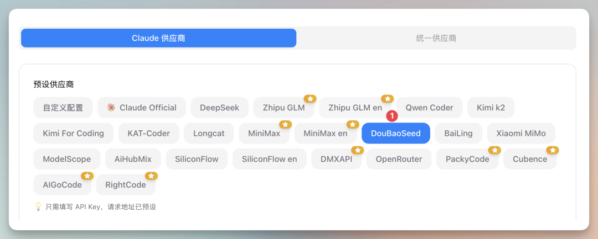Choose the Longcat provider

[x=209, y=134]
